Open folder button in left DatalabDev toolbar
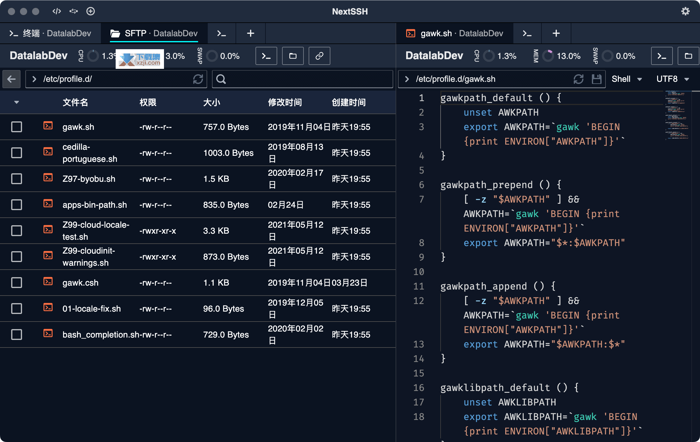700x442 pixels. point(293,56)
